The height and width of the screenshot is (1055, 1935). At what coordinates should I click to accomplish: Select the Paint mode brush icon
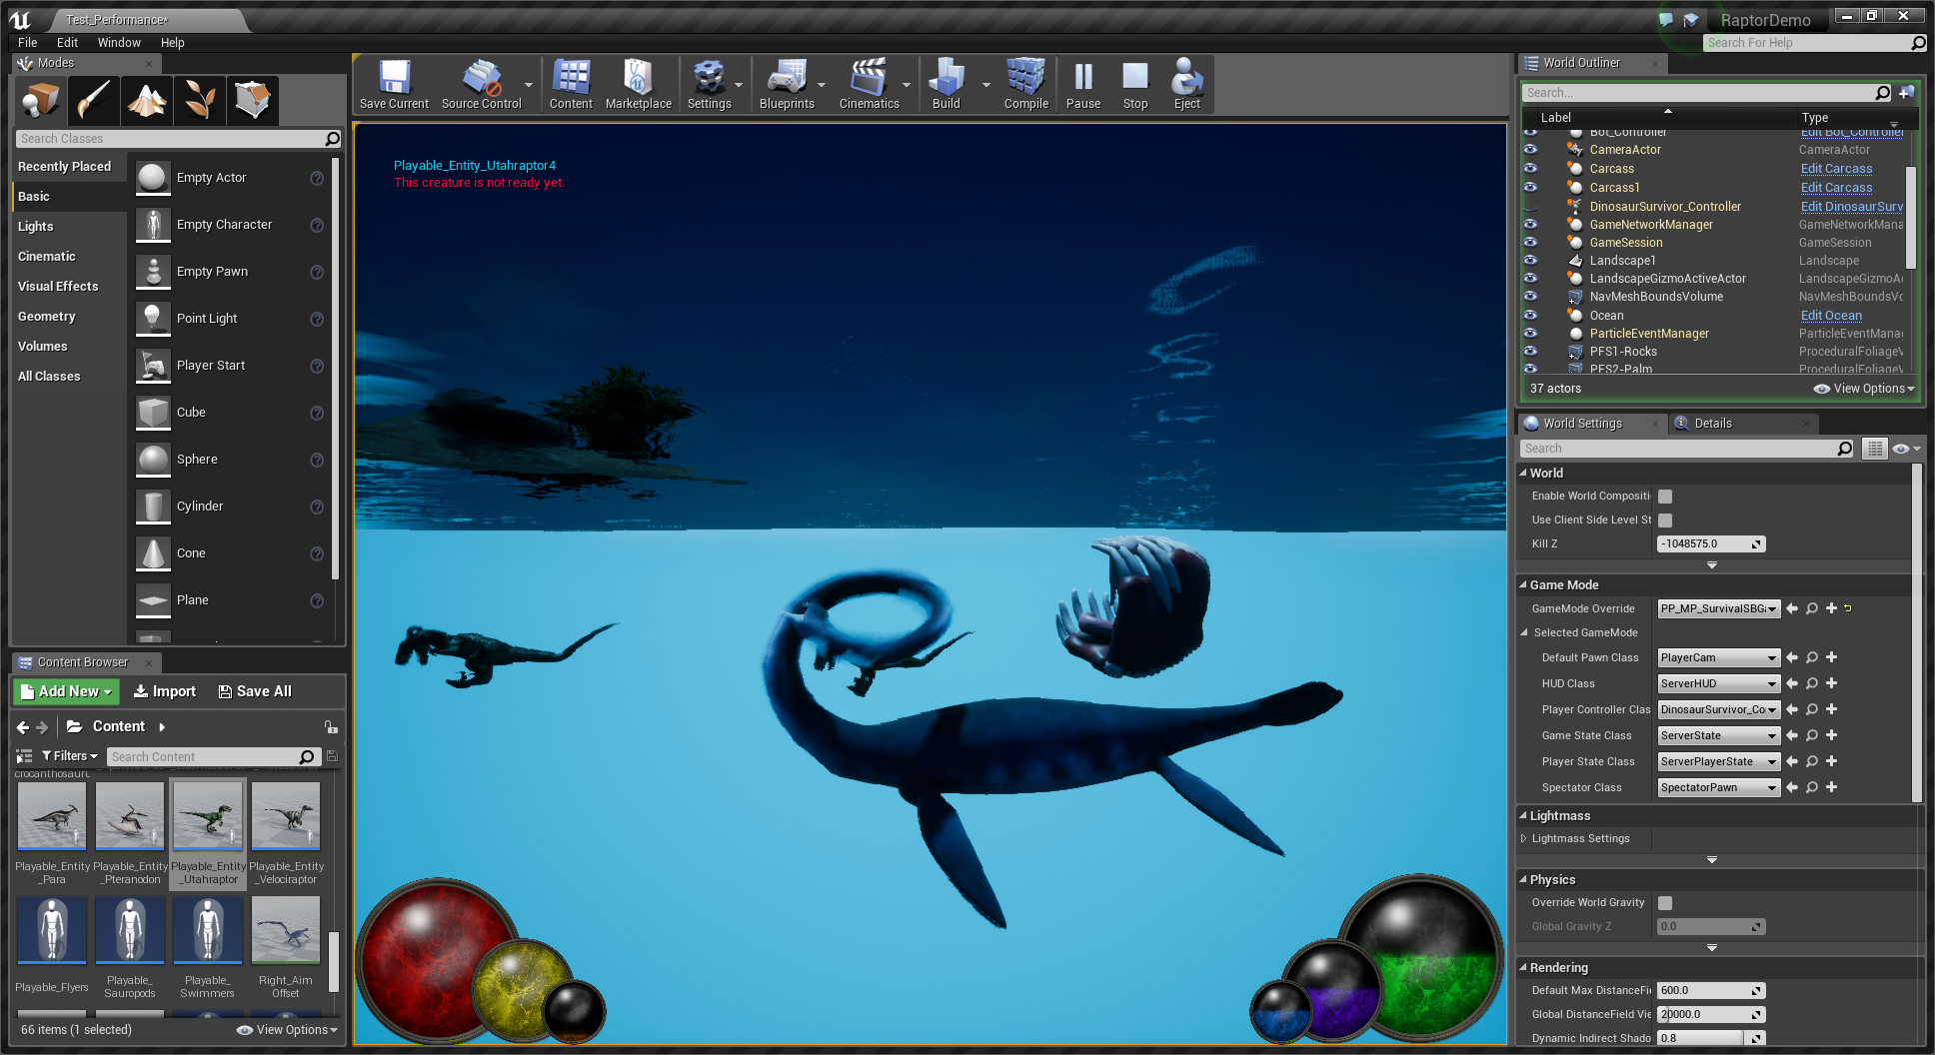point(94,100)
